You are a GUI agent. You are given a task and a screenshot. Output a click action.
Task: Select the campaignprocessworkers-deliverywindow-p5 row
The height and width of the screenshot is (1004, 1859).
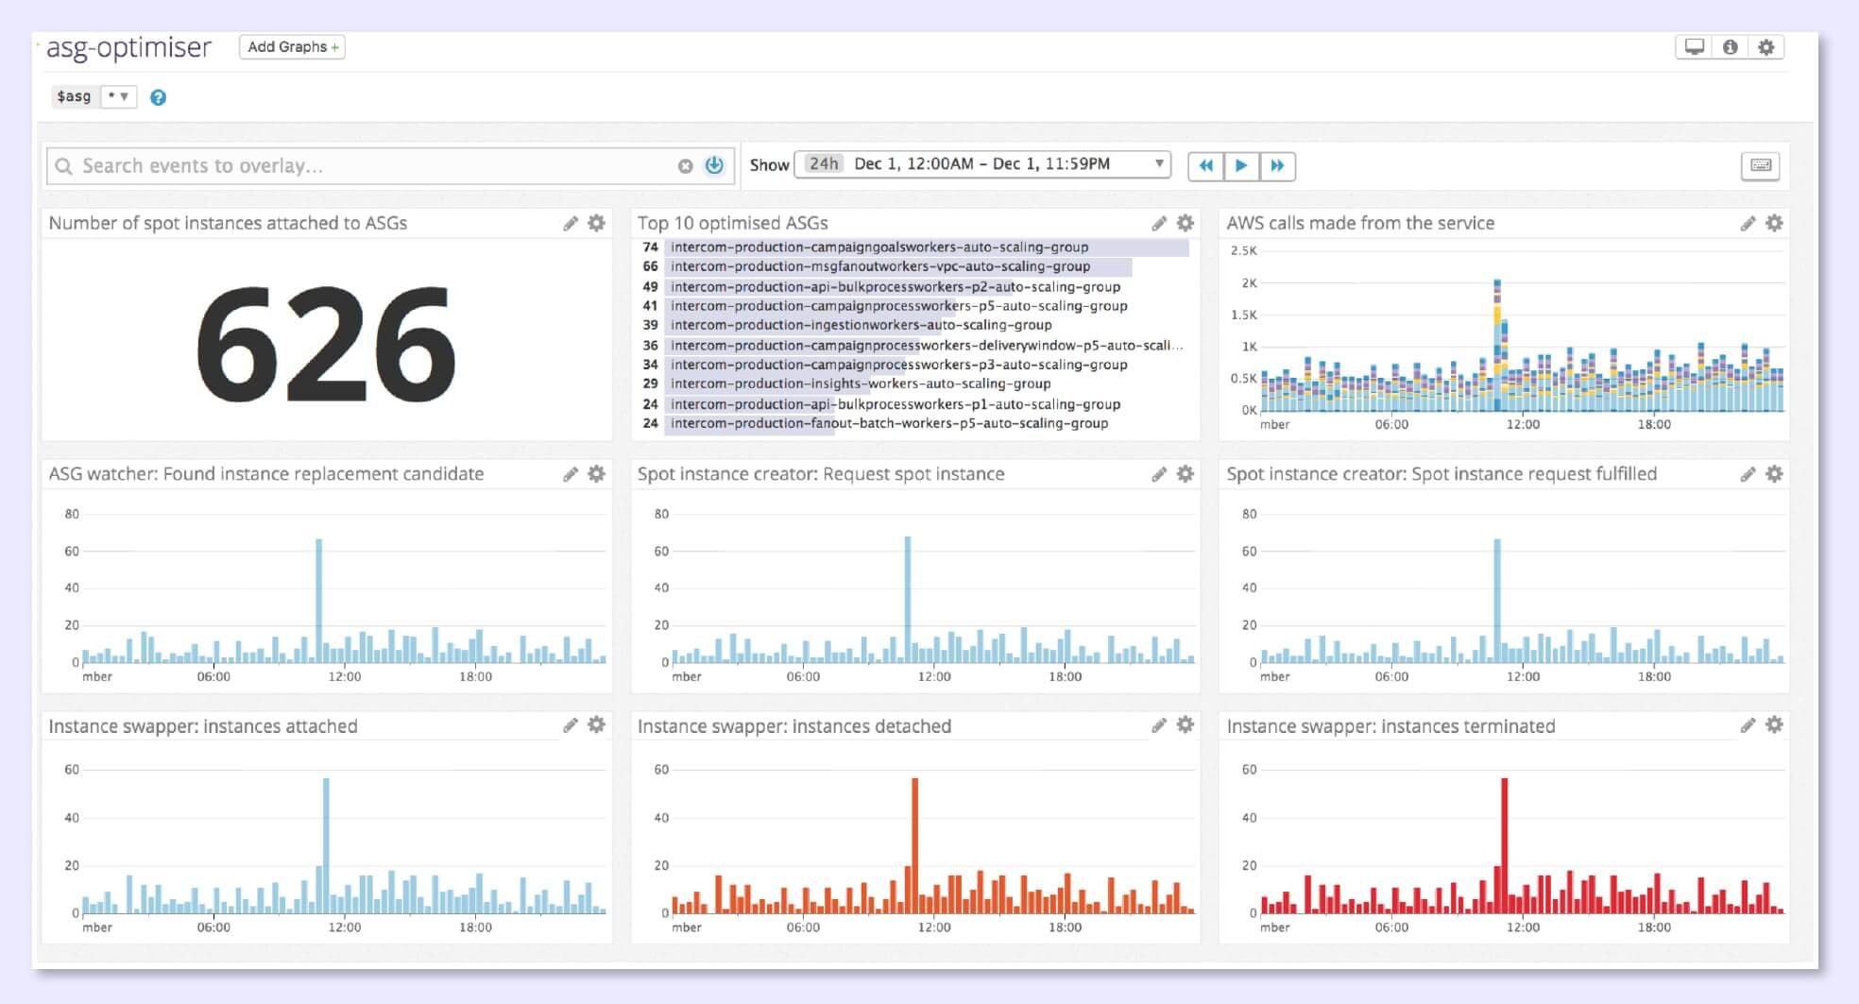[x=913, y=345]
